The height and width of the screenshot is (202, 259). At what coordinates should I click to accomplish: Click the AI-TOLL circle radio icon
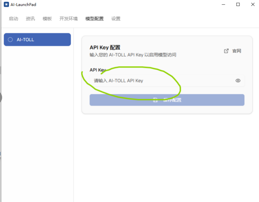click(x=10, y=39)
